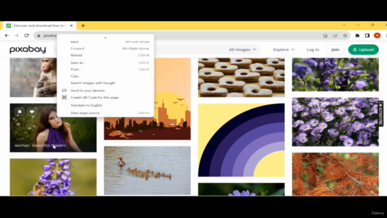Open the install app icon in address bar
The height and width of the screenshot is (218, 387).
tap(325, 36)
